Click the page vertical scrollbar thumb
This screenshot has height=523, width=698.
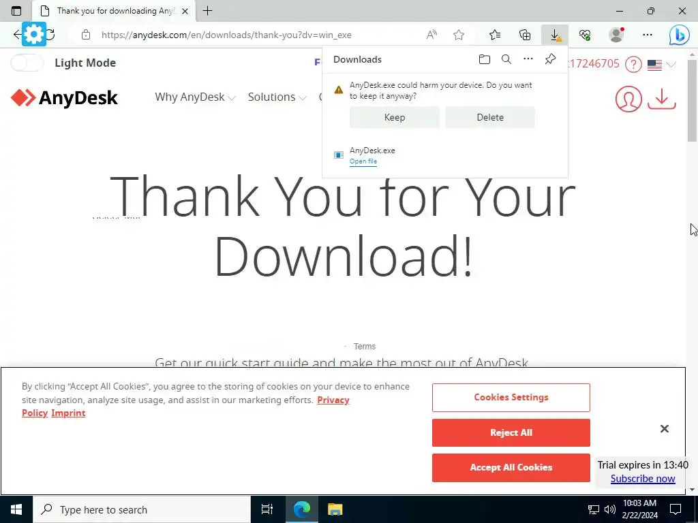coord(693,100)
